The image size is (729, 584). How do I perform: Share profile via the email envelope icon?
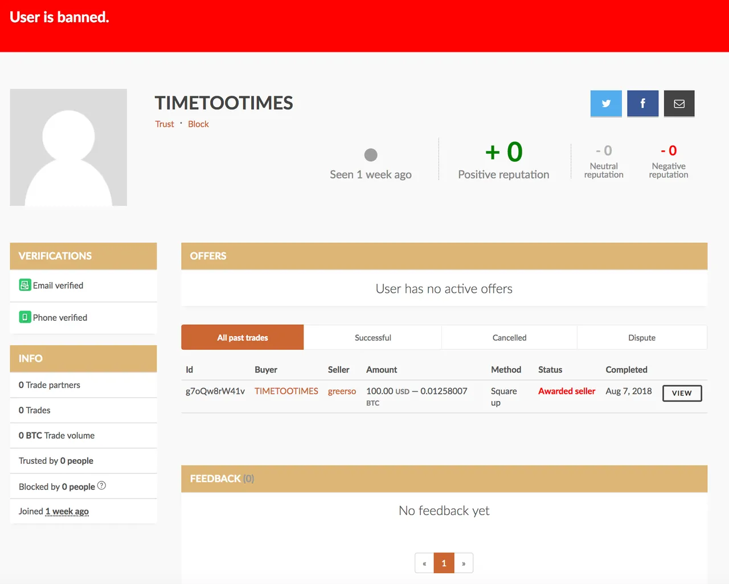click(x=679, y=104)
